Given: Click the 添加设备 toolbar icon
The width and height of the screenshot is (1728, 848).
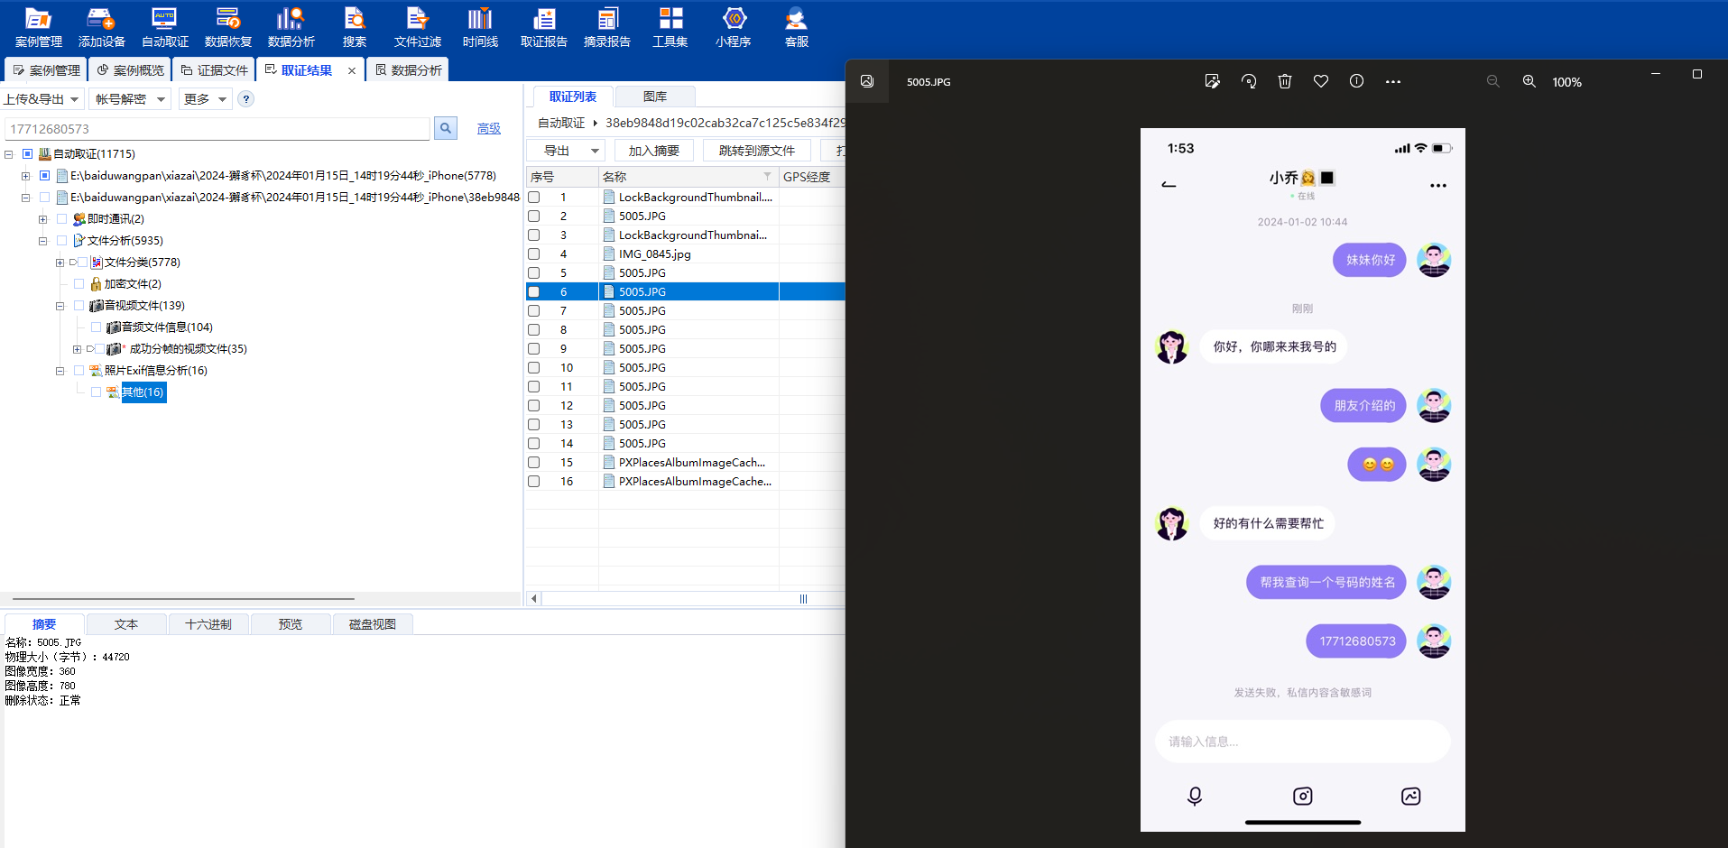Looking at the screenshot, I should [101, 27].
